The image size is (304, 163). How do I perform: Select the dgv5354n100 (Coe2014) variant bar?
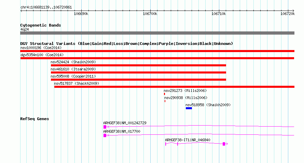coord(157,58)
